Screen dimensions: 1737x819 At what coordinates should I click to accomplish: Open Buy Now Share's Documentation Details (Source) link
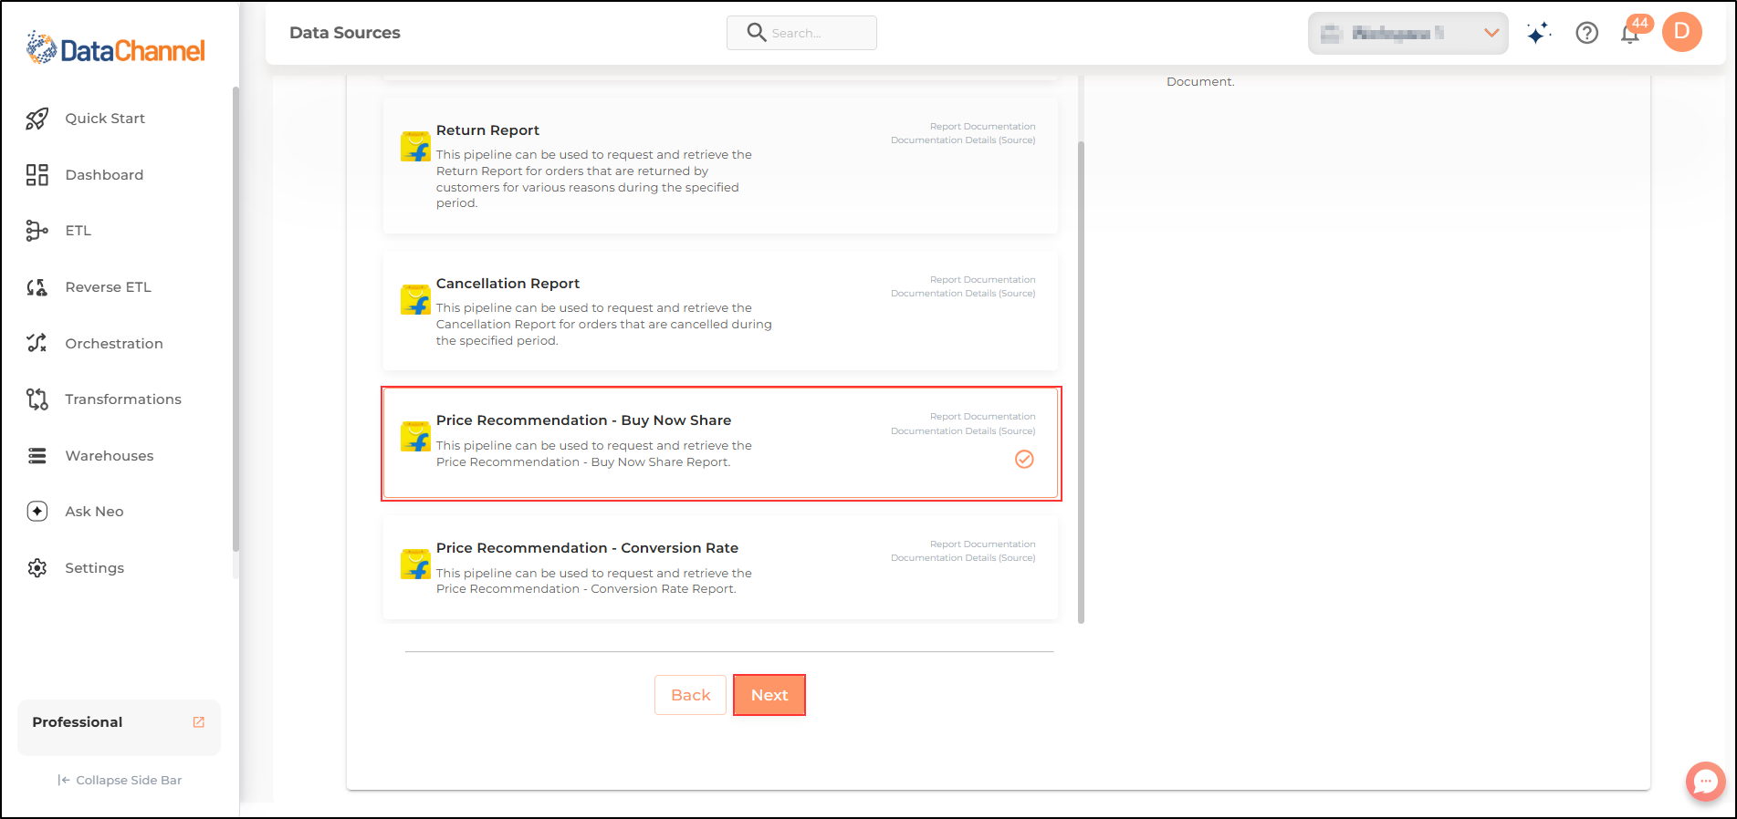pos(963,431)
